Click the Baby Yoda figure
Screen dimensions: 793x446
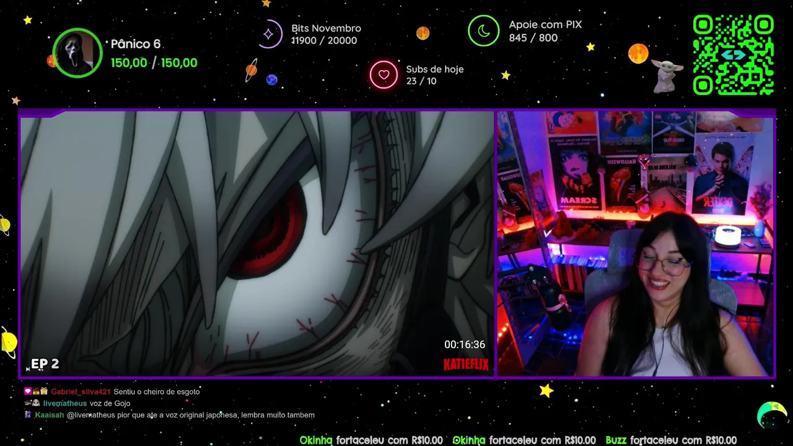[x=666, y=76]
